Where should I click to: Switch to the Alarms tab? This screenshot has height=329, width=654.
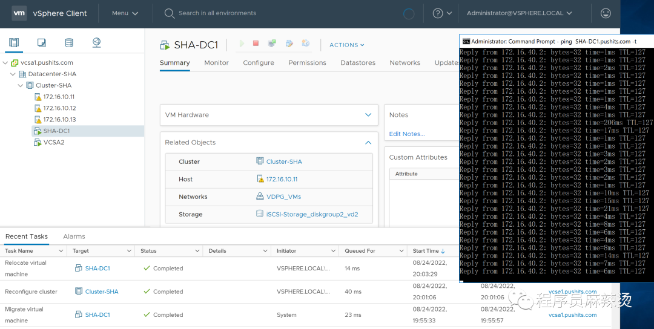74,236
